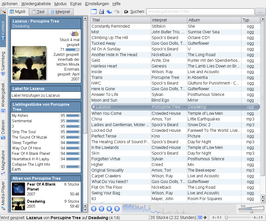The width and height of the screenshot is (266, 221).
Task: Pause the current song
Action: (x=101, y=209)
